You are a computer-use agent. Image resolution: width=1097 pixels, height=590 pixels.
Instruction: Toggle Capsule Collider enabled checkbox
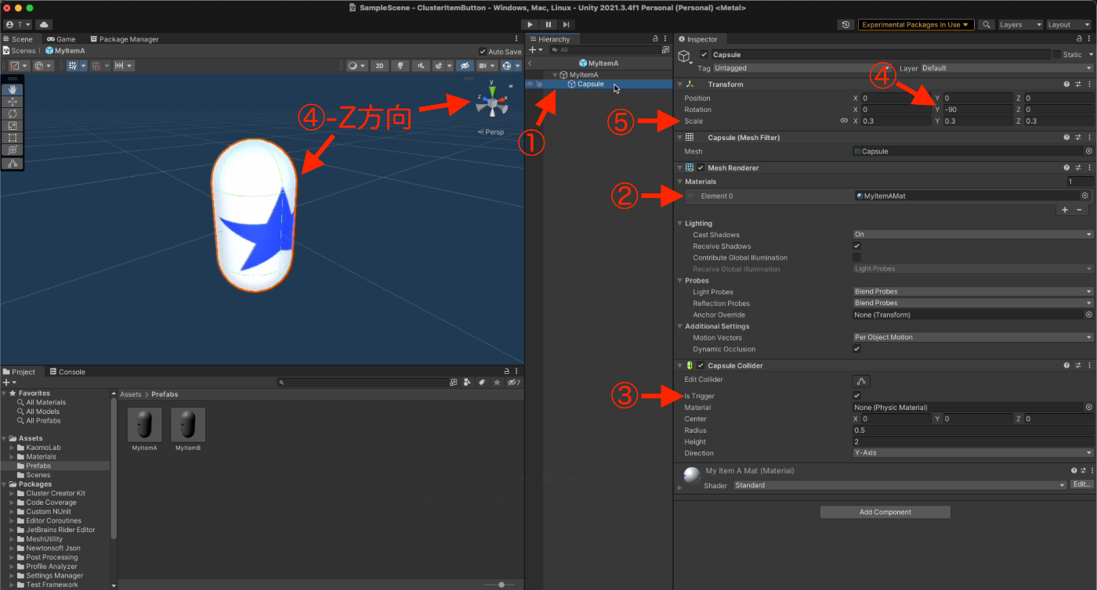pos(701,365)
